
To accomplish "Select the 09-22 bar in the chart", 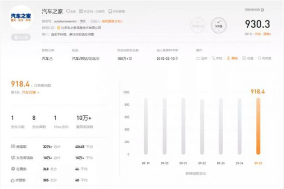I will click(202, 127).
